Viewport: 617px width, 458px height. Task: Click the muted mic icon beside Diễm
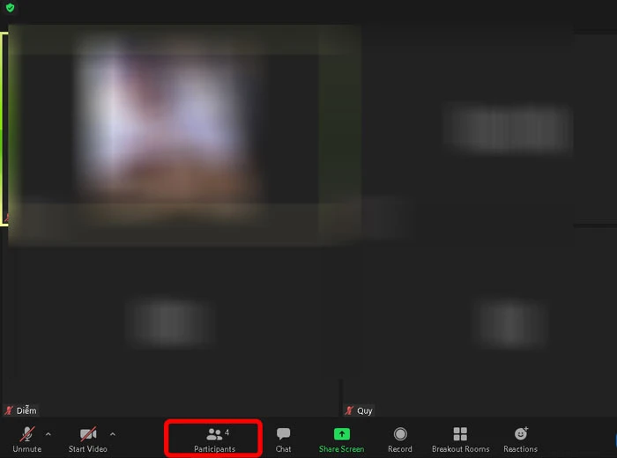click(9, 410)
